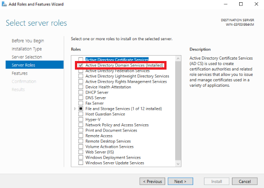The image size is (264, 188).
Task: Click the Previous button
Action: click(152, 181)
